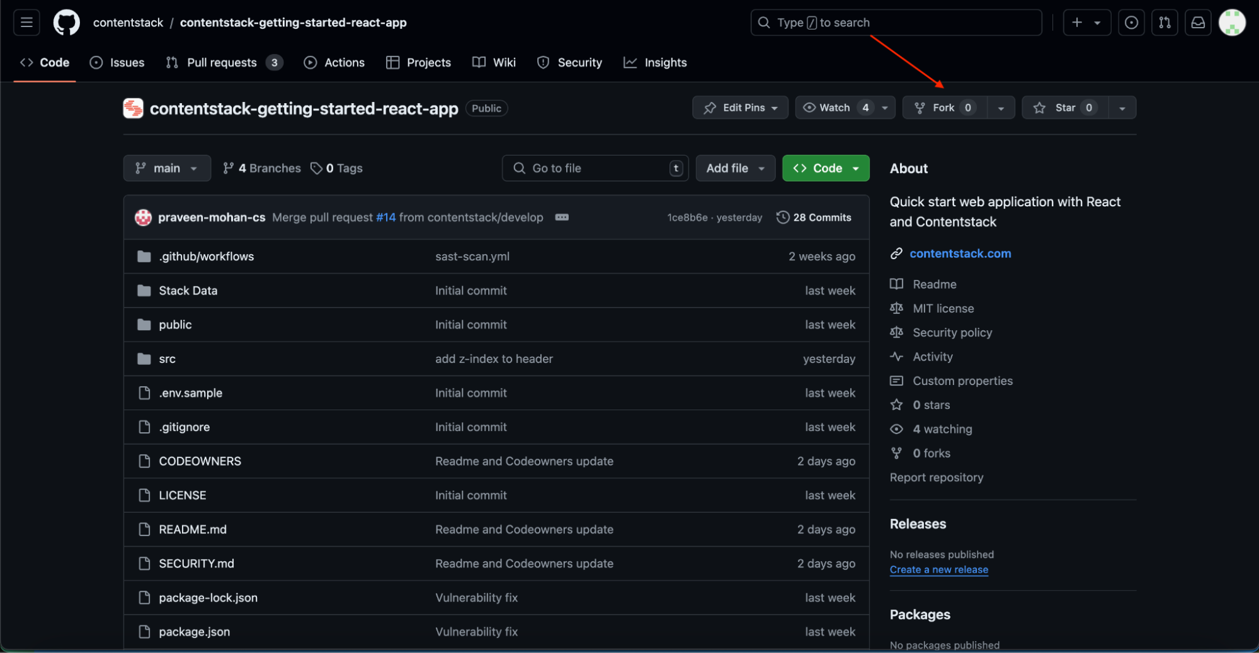Viewport: 1259px width, 653px height.
Task: Switch to the Code tab
Action: [x=45, y=62]
